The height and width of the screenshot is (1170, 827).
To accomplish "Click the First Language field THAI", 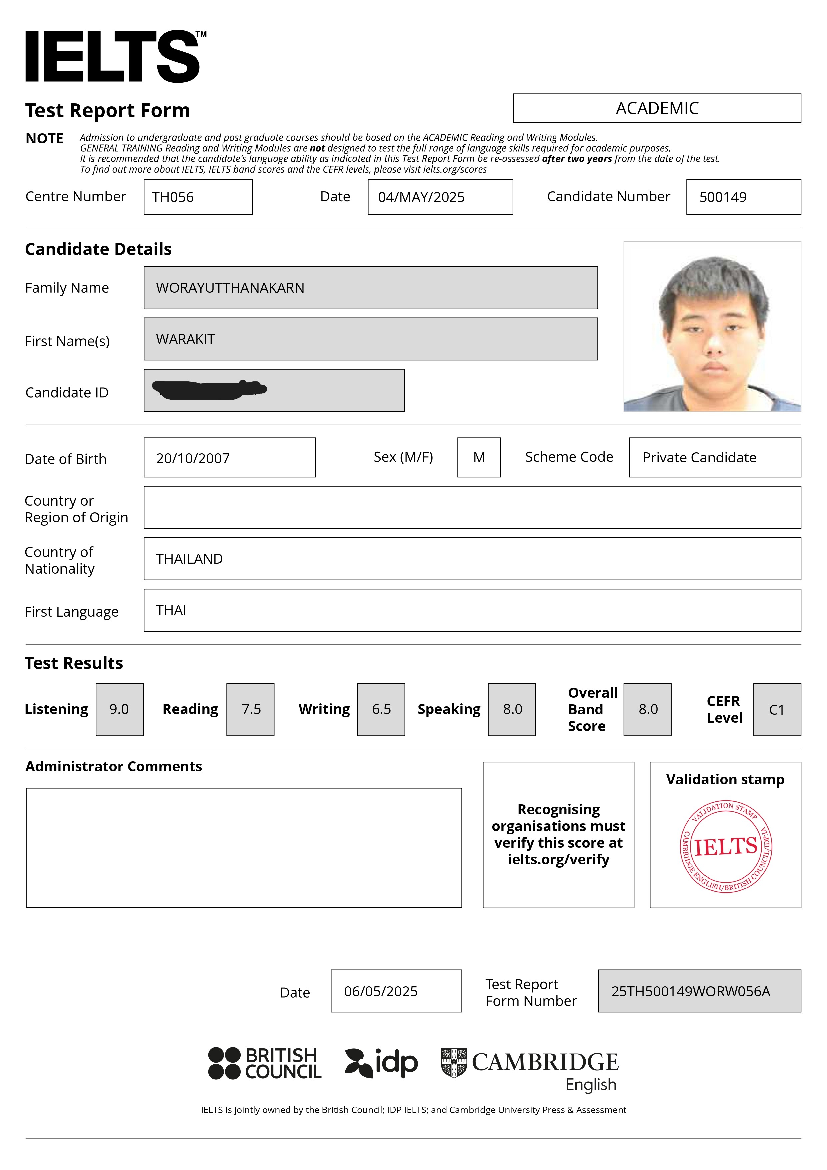I will [x=472, y=610].
